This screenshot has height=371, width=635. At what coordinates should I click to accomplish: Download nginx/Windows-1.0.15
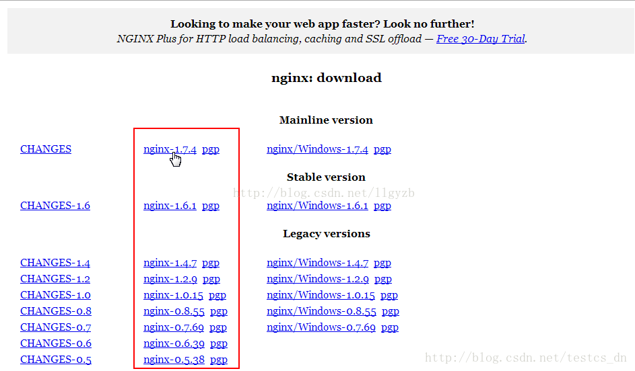(x=321, y=295)
